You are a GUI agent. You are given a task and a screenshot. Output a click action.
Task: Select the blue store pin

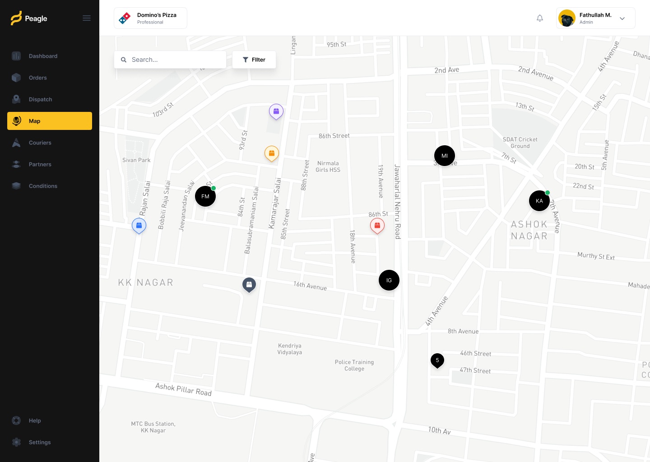139,226
